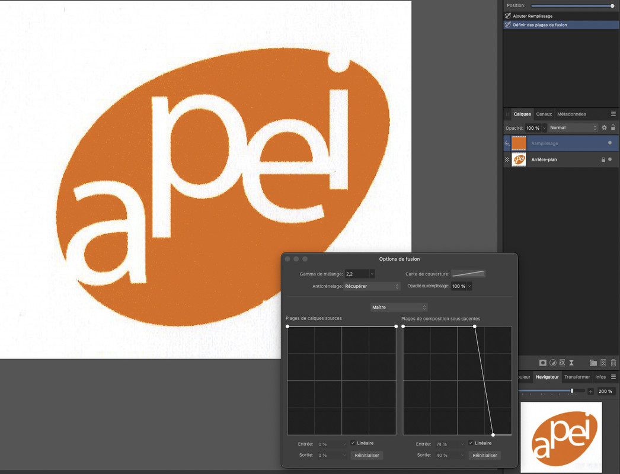Image resolution: width=620 pixels, height=474 pixels.
Task: Click the fill layer type icon of Remplissage
Action: 507,143
